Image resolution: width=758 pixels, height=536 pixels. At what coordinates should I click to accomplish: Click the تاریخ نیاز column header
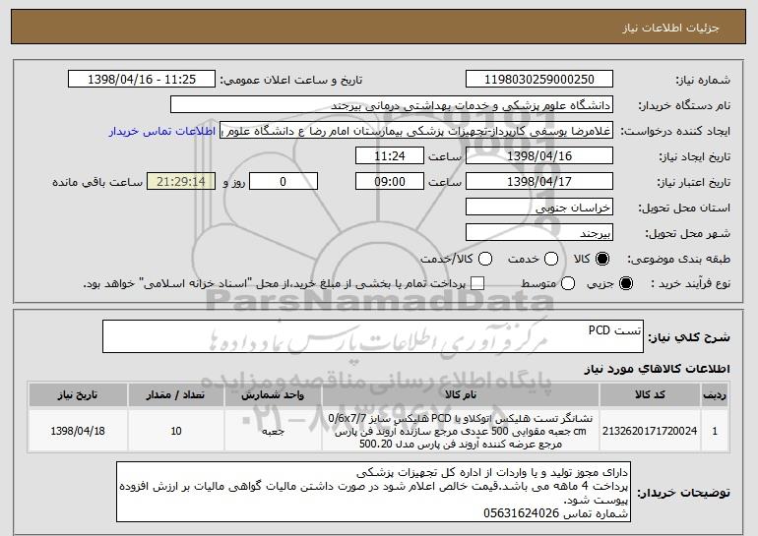point(78,395)
